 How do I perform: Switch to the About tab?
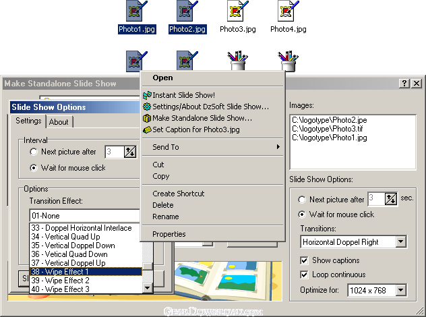click(x=59, y=122)
